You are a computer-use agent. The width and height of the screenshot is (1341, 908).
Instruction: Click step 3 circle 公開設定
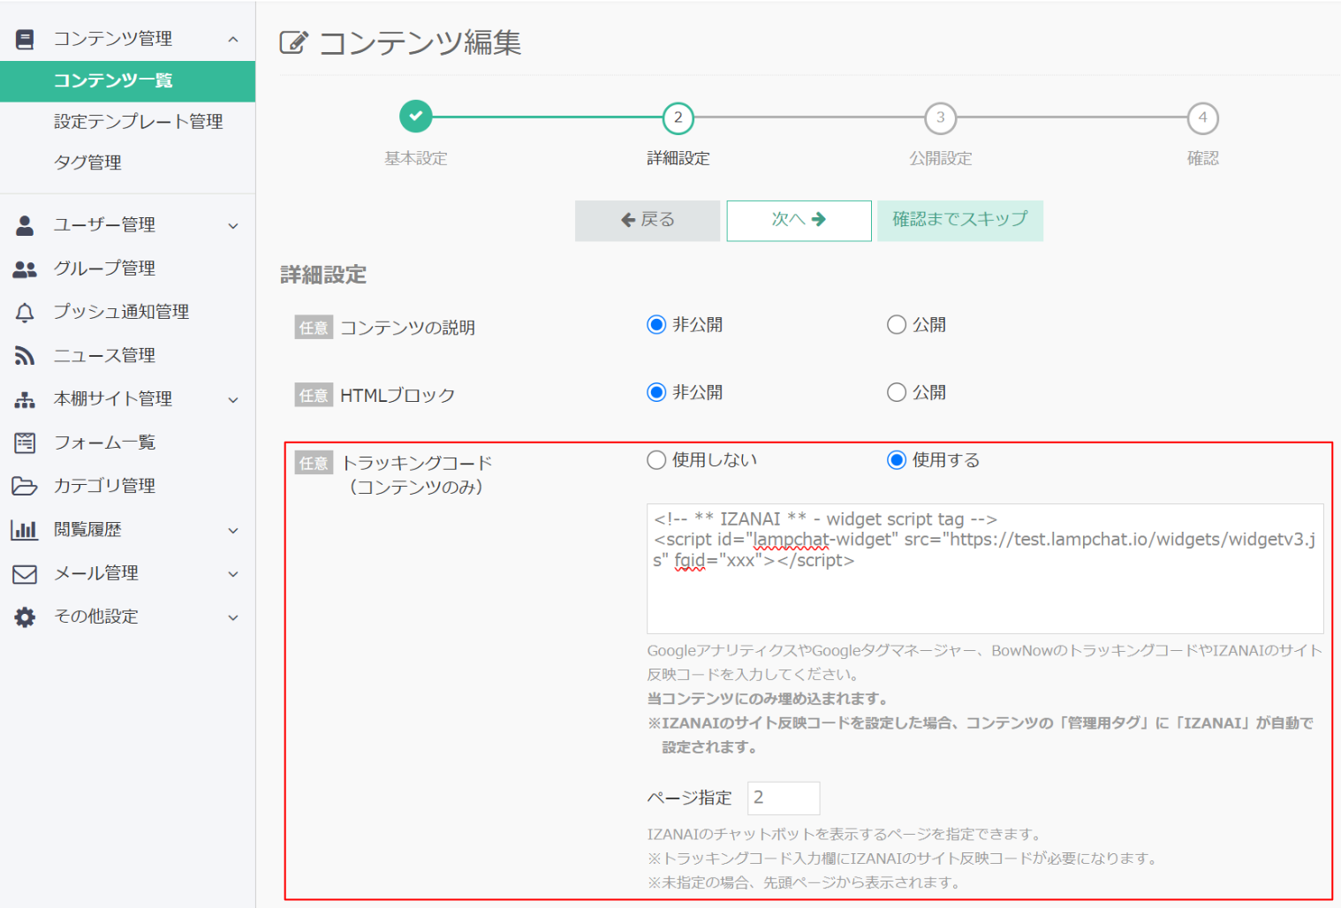click(x=940, y=117)
